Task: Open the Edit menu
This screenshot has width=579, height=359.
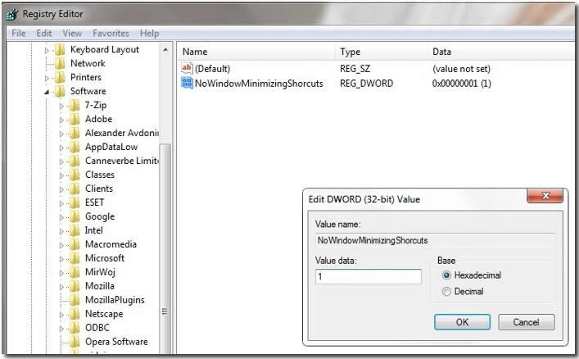Action: (44, 34)
